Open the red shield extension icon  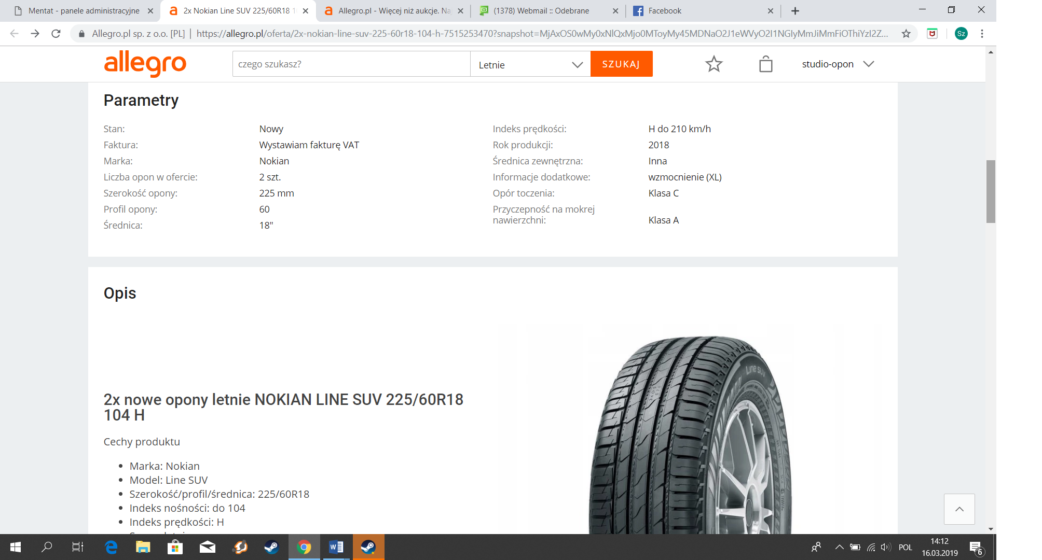(x=933, y=34)
